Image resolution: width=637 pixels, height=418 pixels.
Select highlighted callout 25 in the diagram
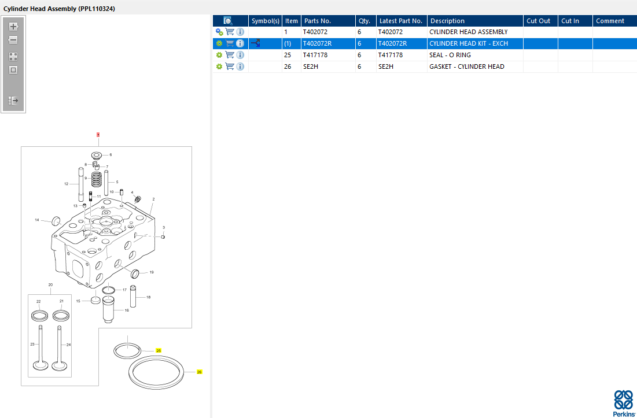[159, 350]
